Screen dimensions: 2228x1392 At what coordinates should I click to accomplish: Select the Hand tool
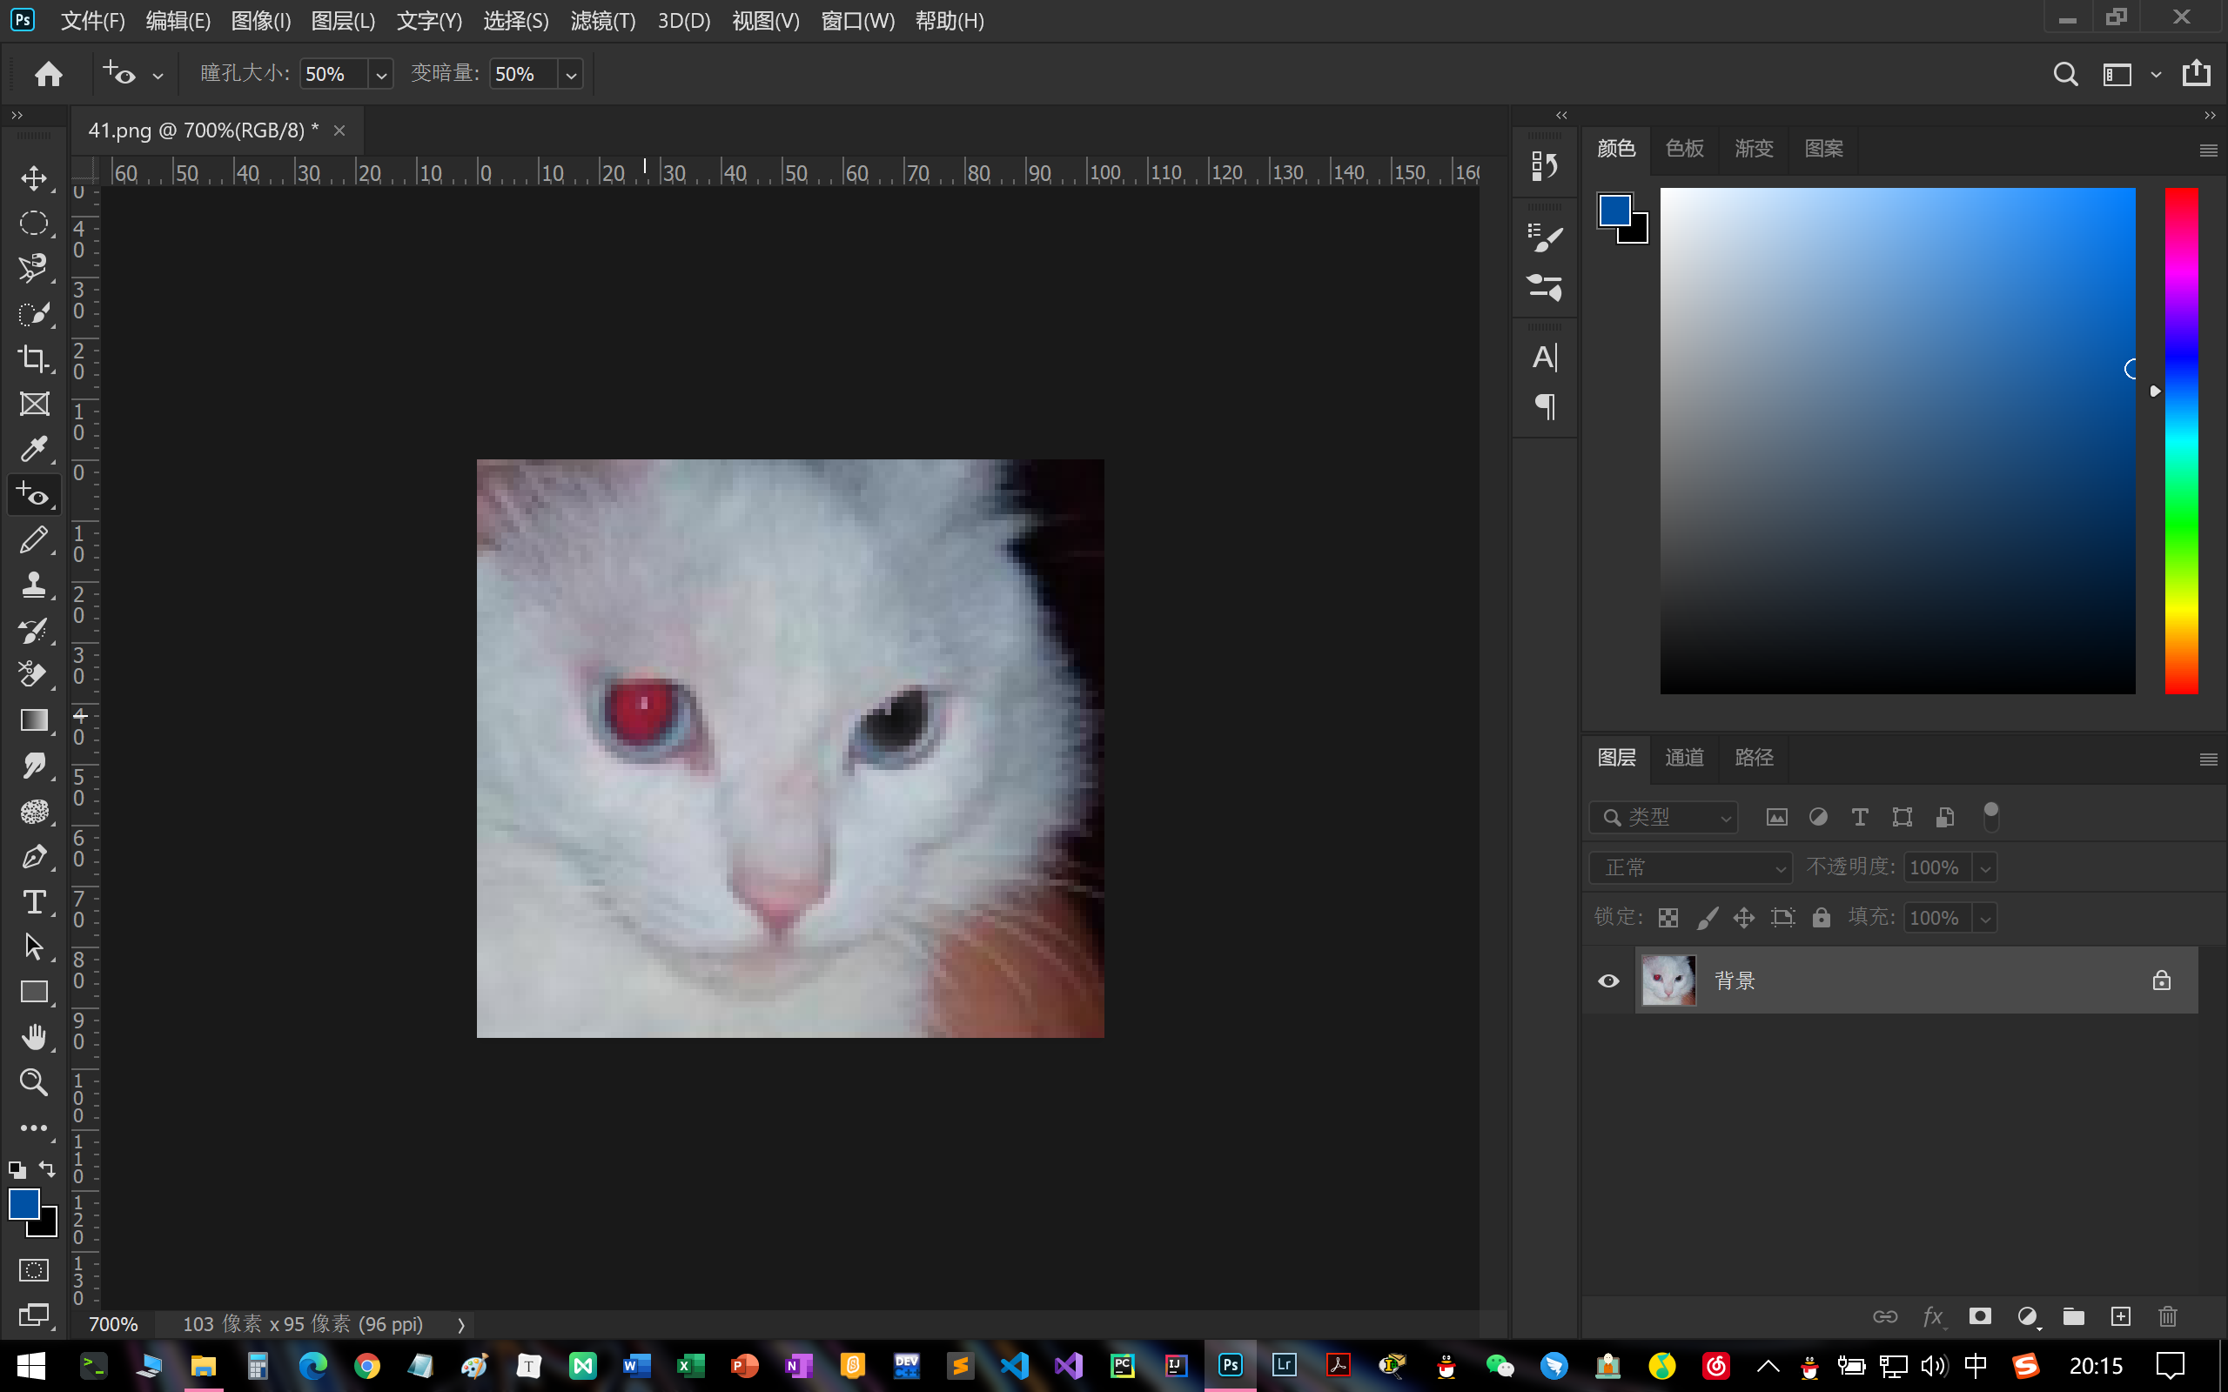click(x=34, y=1037)
